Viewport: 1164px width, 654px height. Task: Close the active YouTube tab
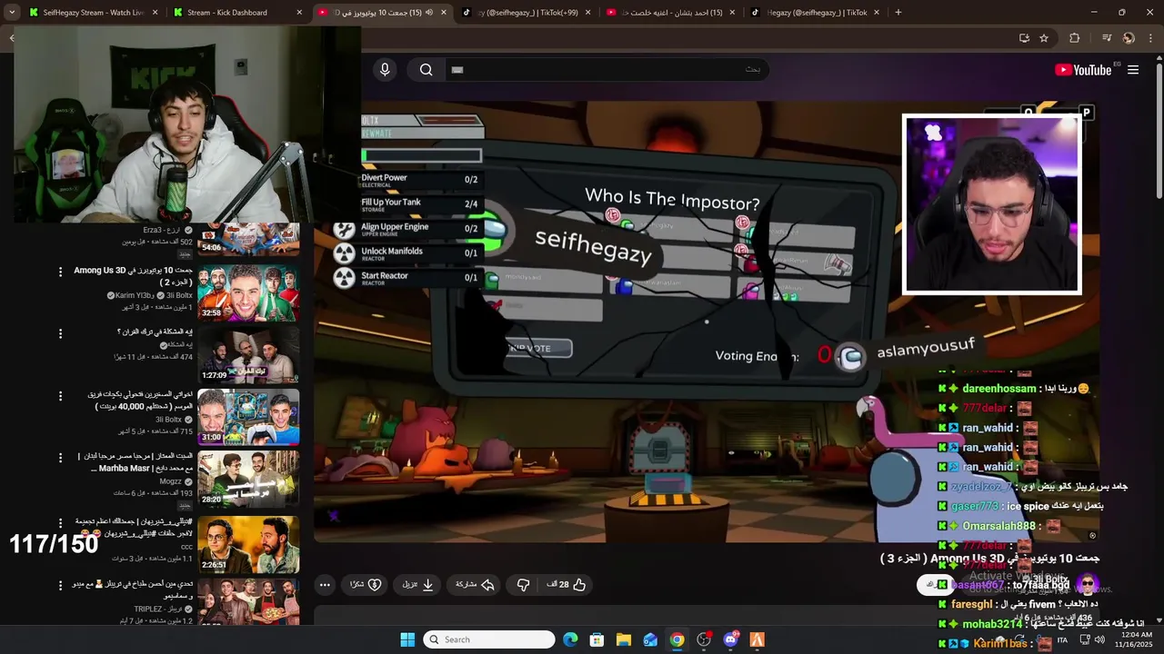coord(444,13)
